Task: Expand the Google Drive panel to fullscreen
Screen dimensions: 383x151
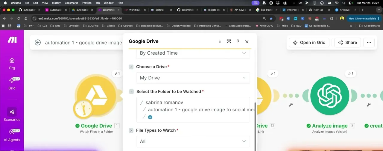Action: pyautogui.click(x=229, y=41)
